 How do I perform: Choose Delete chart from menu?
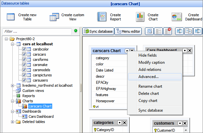pyautogui.click(x=155, y=94)
